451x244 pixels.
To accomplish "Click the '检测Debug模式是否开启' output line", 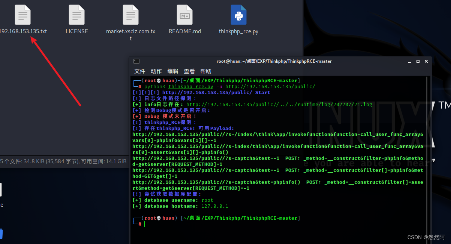I will point(172,111).
